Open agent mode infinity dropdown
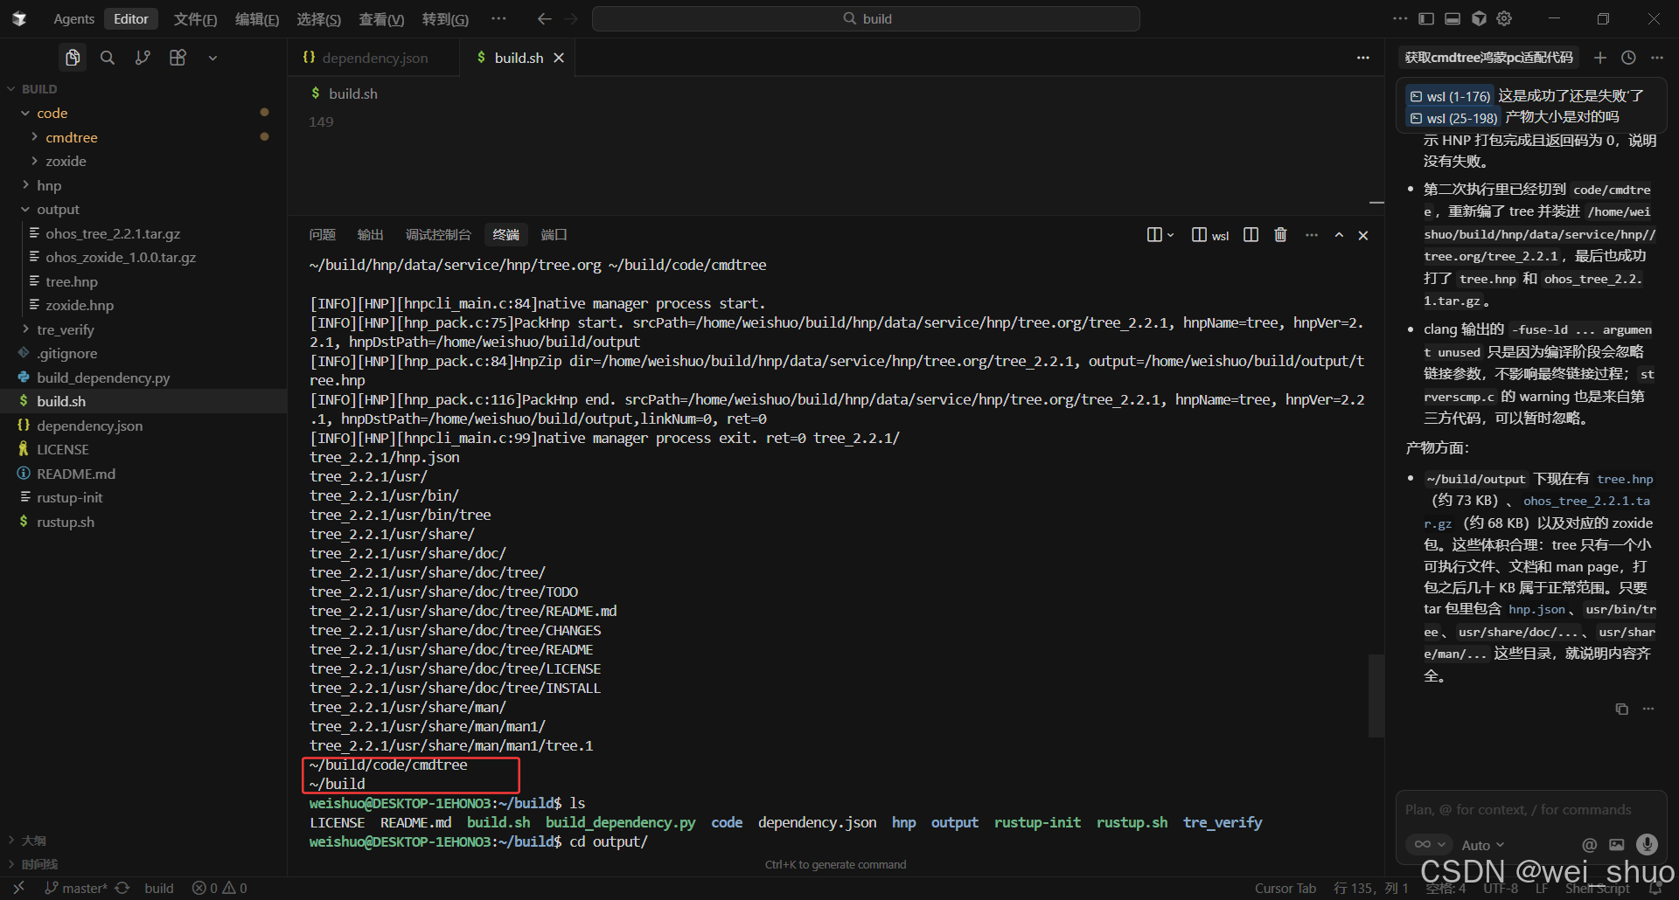Screen dimensions: 1679x900 (1428, 845)
